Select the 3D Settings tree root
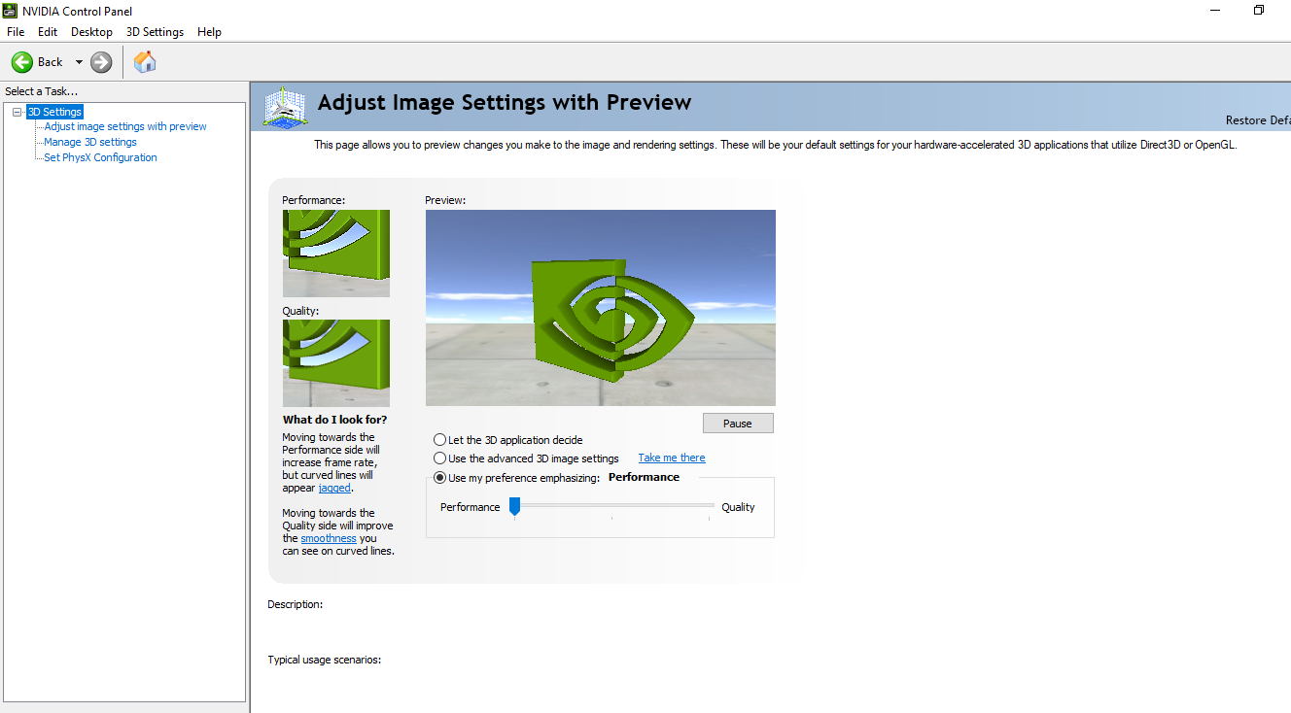This screenshot has width=1291, height=713. (54, 112)
